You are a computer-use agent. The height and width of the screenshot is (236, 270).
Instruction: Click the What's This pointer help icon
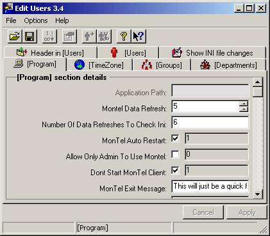coord(139,36)
